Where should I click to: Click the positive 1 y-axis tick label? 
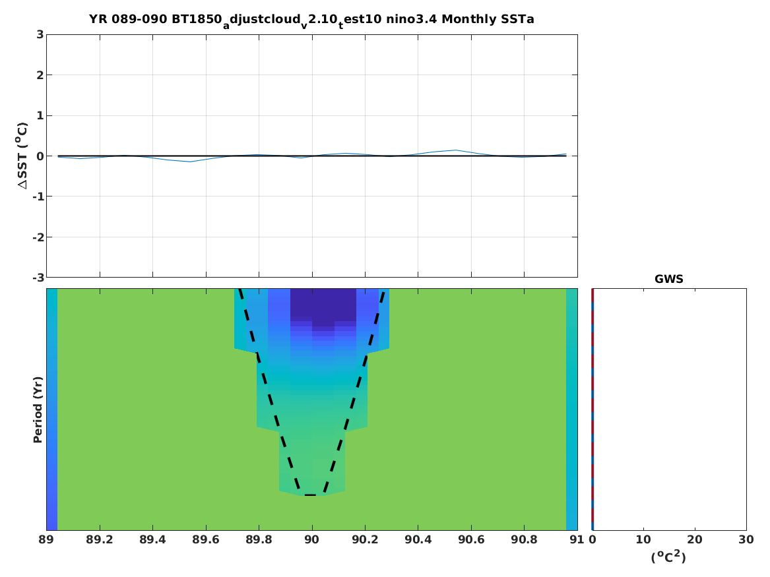[x=40, y=116]
